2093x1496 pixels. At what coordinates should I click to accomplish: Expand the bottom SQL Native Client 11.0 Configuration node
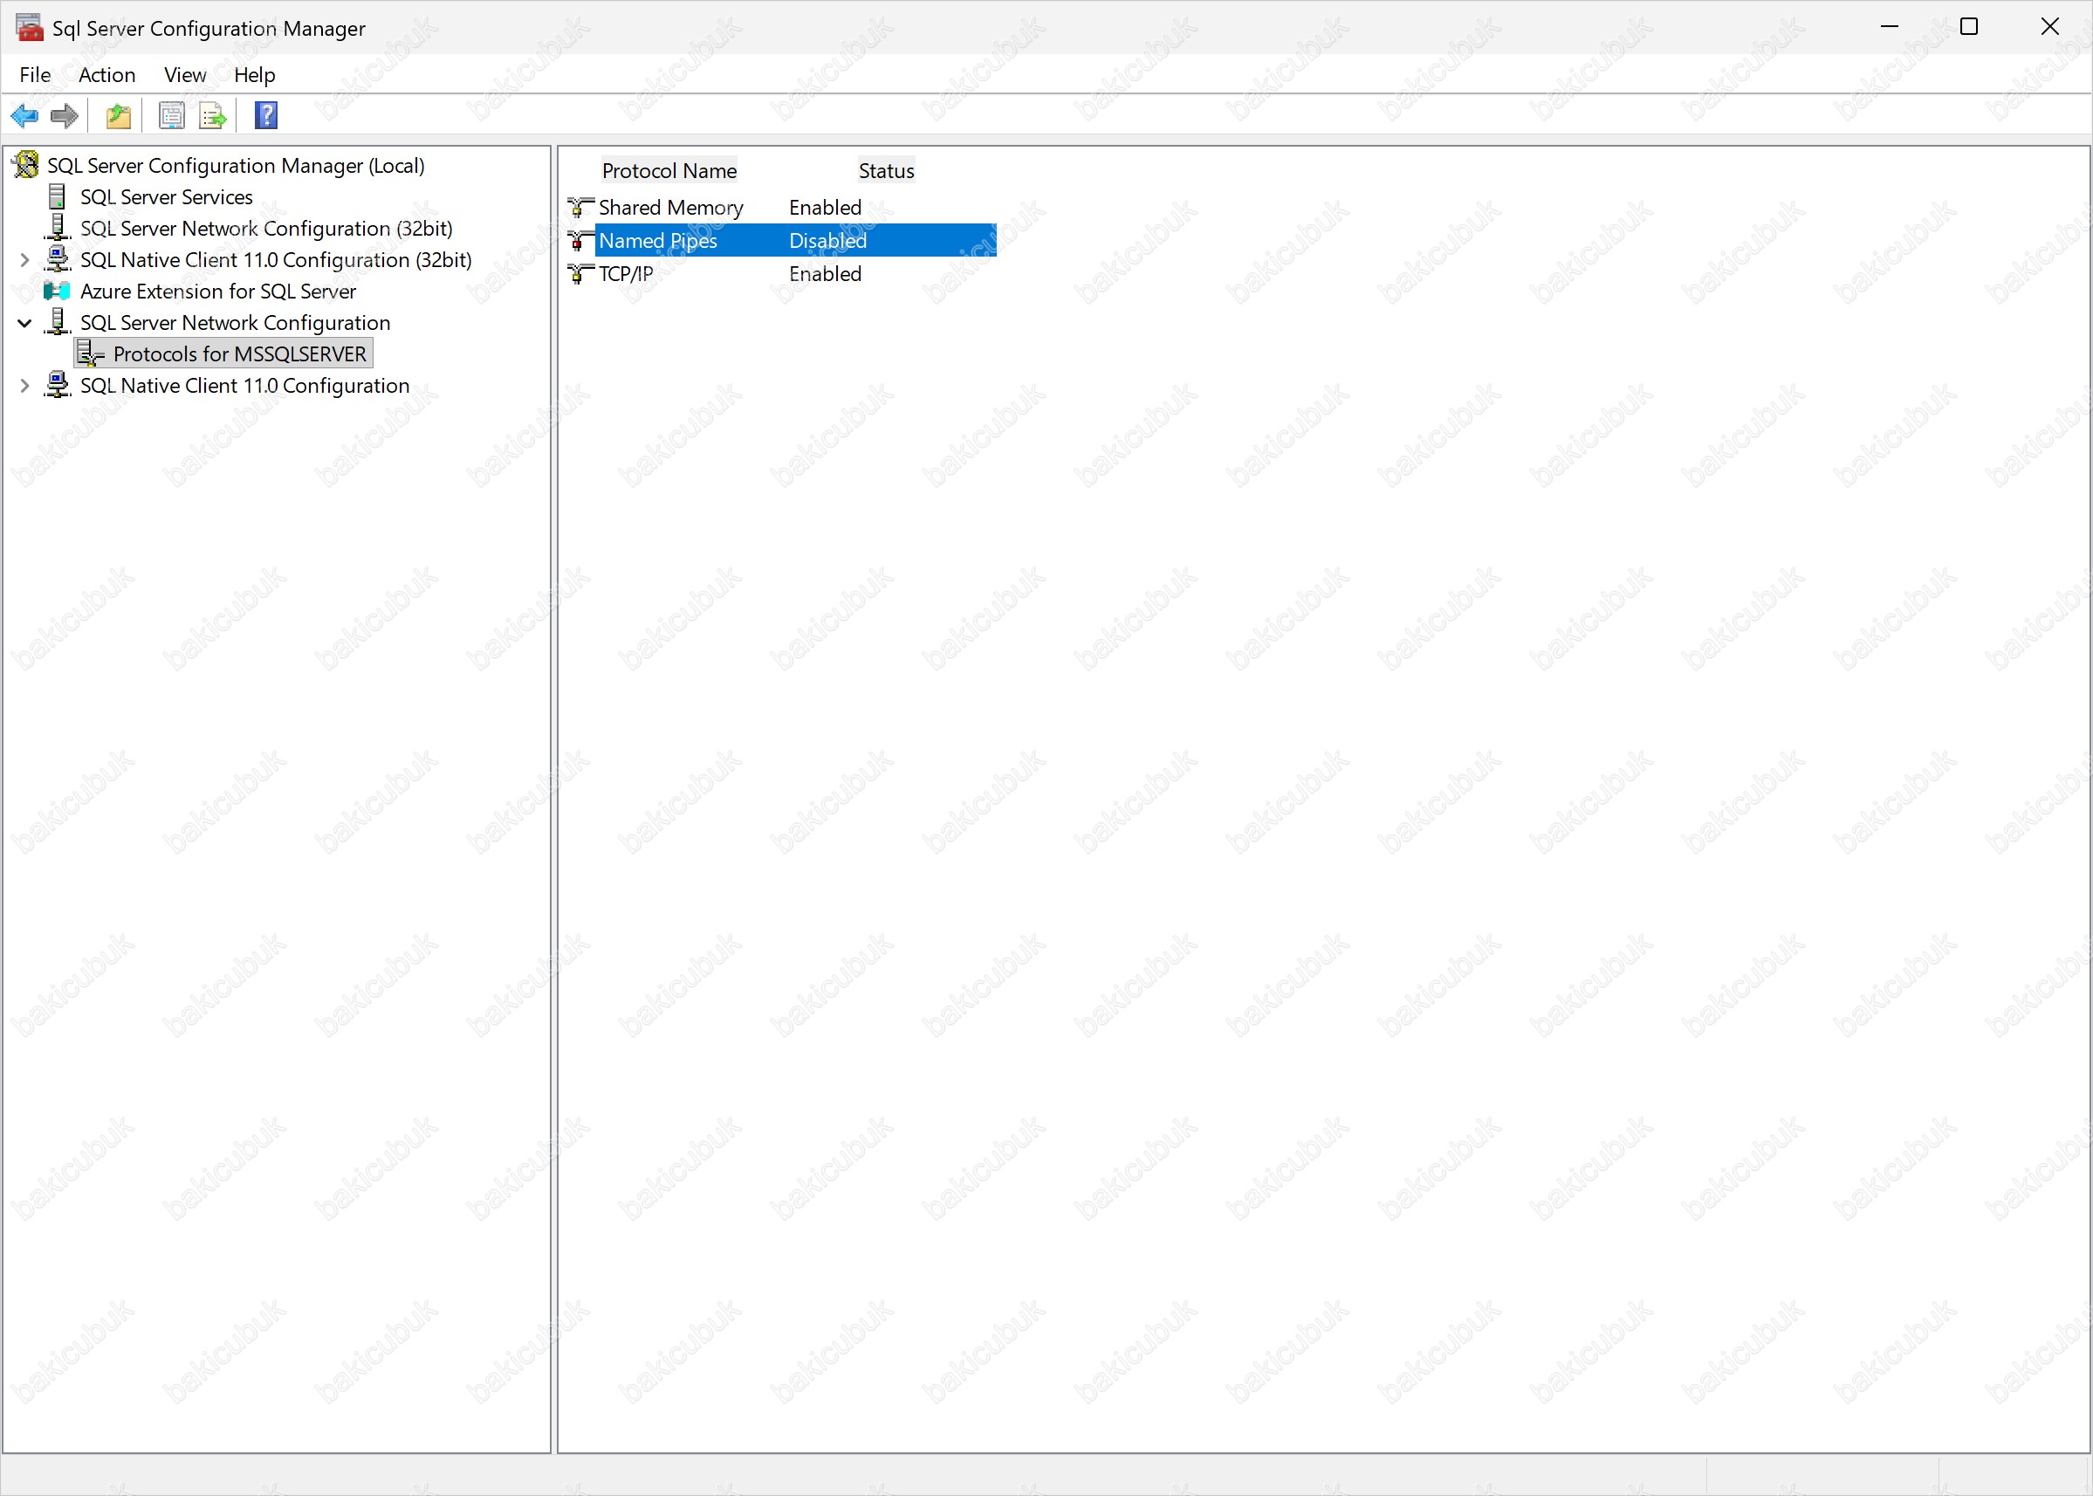click(24, 386)
